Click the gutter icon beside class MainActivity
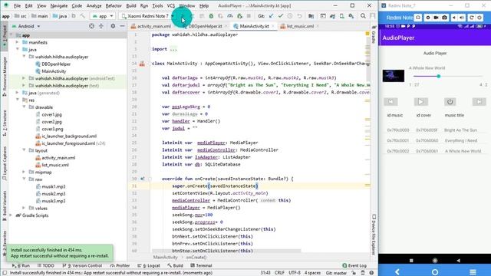This screenshot has height=276, width=491. click(142, 64)
